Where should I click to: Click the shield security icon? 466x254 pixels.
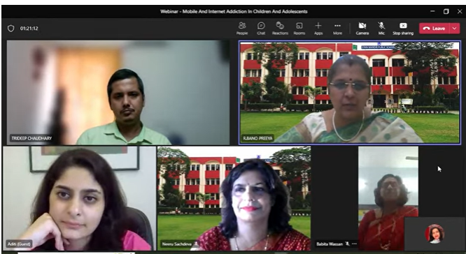click(x=11, y=29)
